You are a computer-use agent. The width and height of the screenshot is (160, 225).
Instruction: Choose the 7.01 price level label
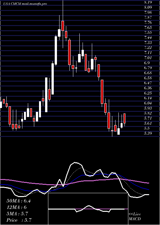coord(148,58)
